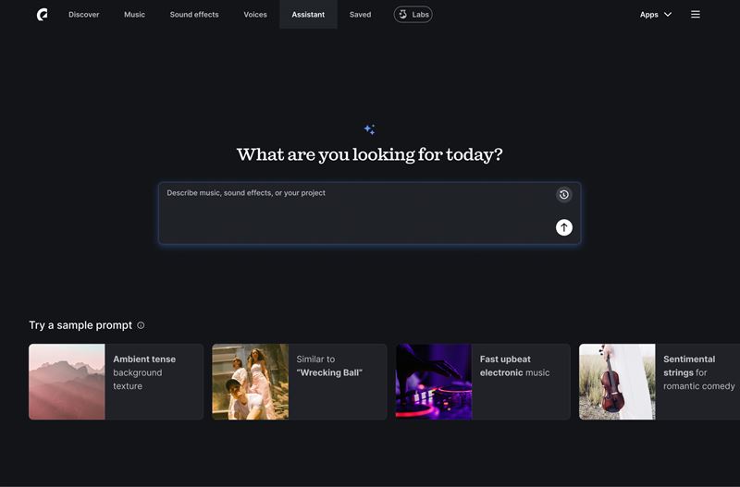This screenshot has height=487, width=740.
Task: Click the sparkle stars icon above heading
Action: pos(369,129)
